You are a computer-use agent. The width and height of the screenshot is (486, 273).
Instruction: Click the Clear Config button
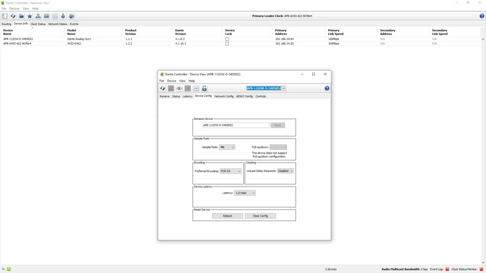[261, 216]
